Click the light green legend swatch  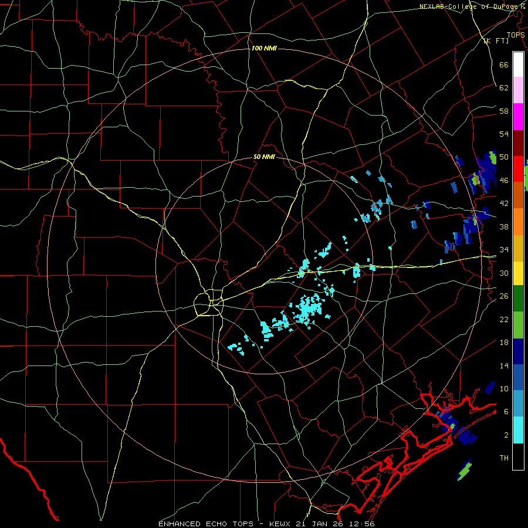(x=518, y=325)
